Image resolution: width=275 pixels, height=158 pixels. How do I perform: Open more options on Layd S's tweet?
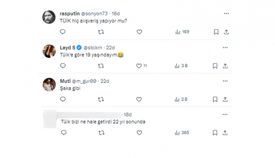pos(225,47)
